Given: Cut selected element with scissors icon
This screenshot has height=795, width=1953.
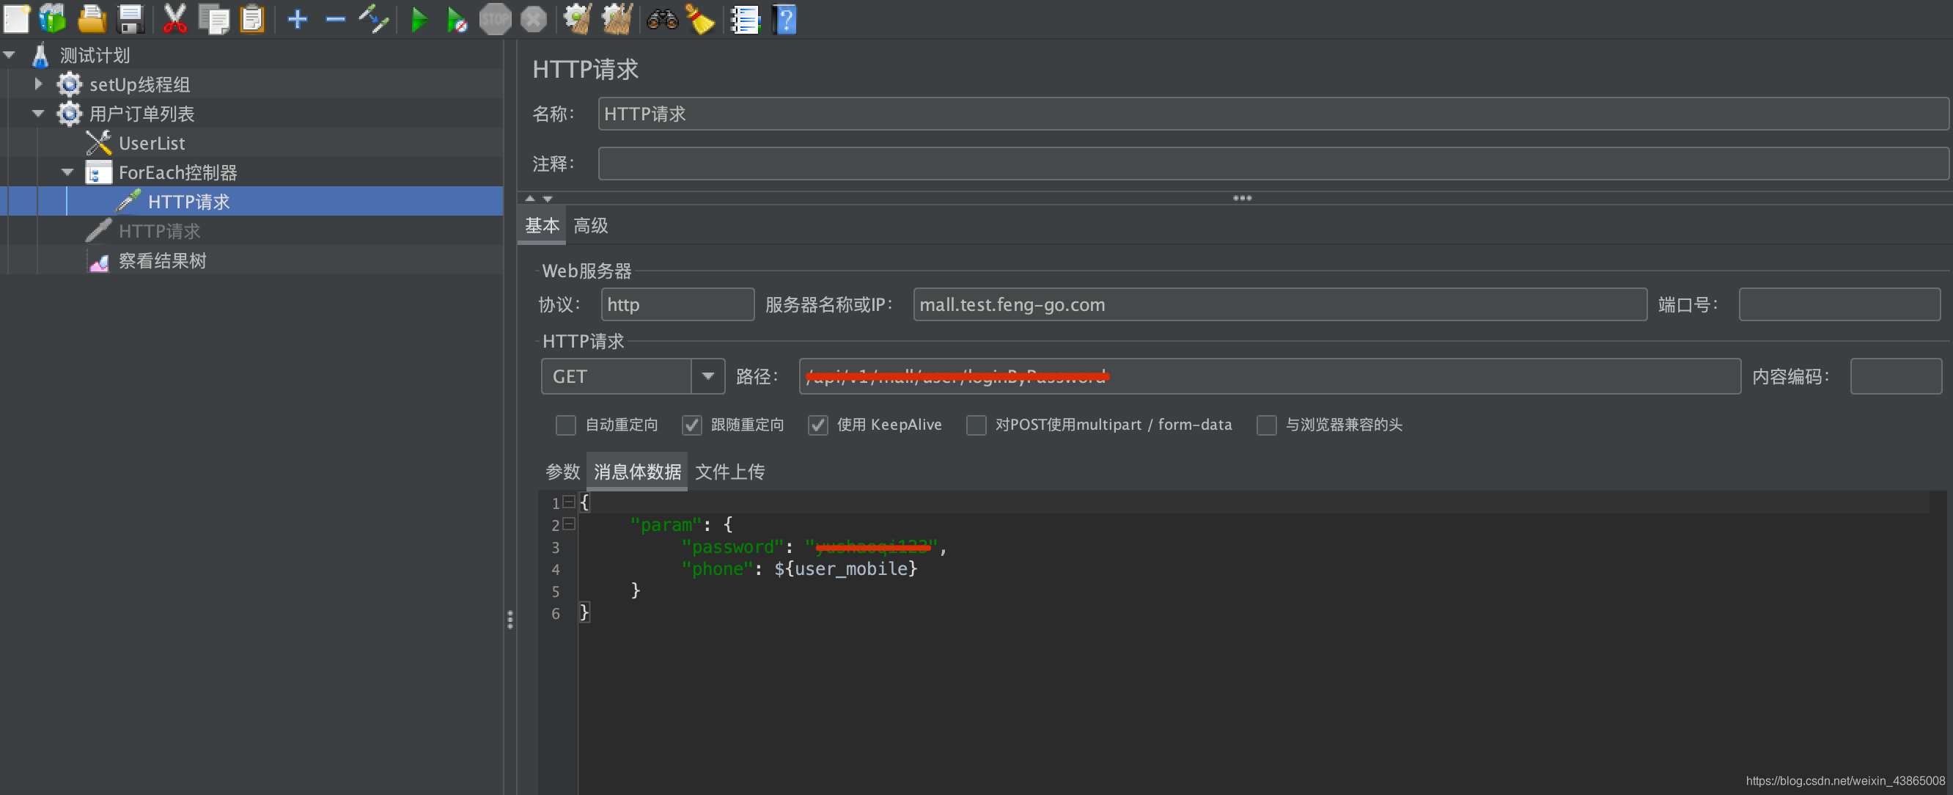Looking at the screenshot, I should tap(175, 19).
